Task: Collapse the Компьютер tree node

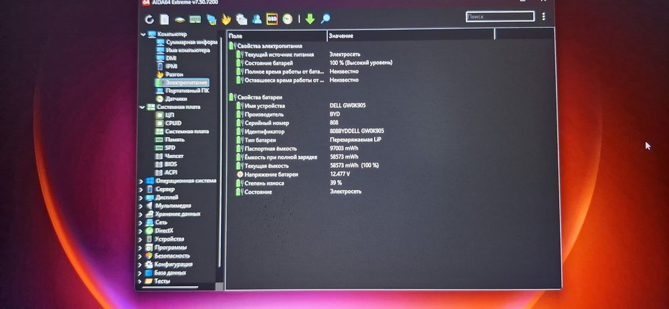Action: [x=142, y=34]
